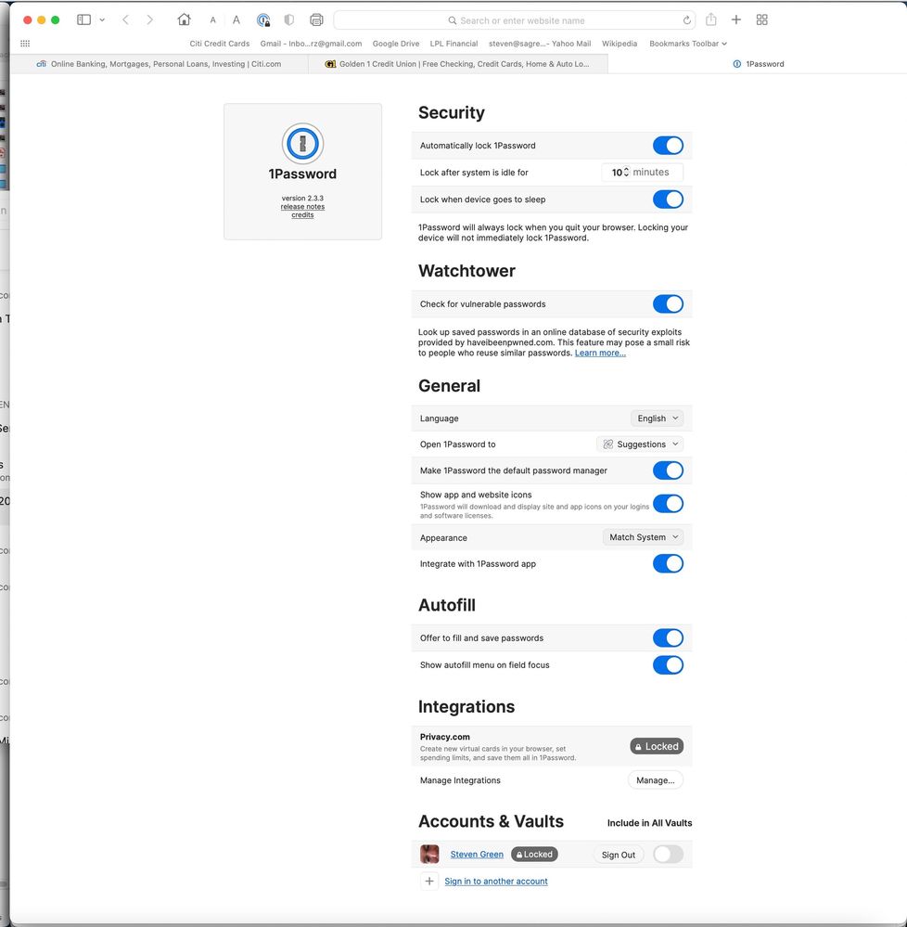Click the Locked badge beside Steven Green
This screenshot has height=927, width=907.
pyautogui.click(x=535, y=855)
